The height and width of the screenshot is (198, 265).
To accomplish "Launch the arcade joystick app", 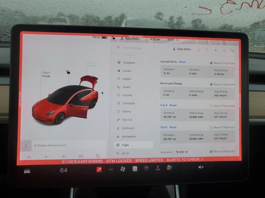I will tap(158, 168).
